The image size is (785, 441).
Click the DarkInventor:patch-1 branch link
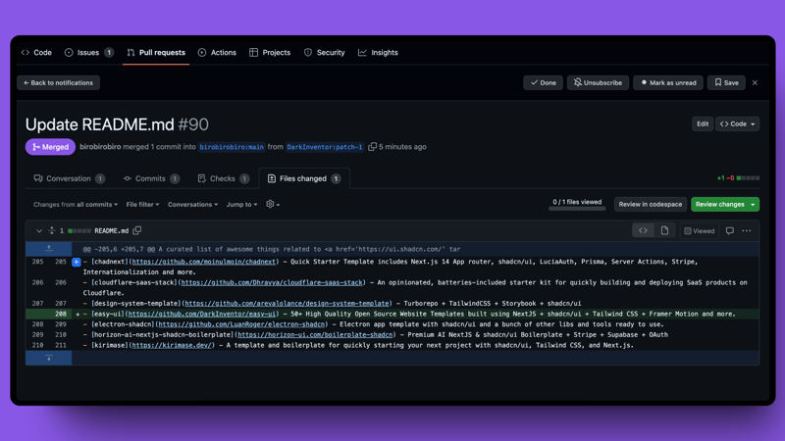[325, 147]
